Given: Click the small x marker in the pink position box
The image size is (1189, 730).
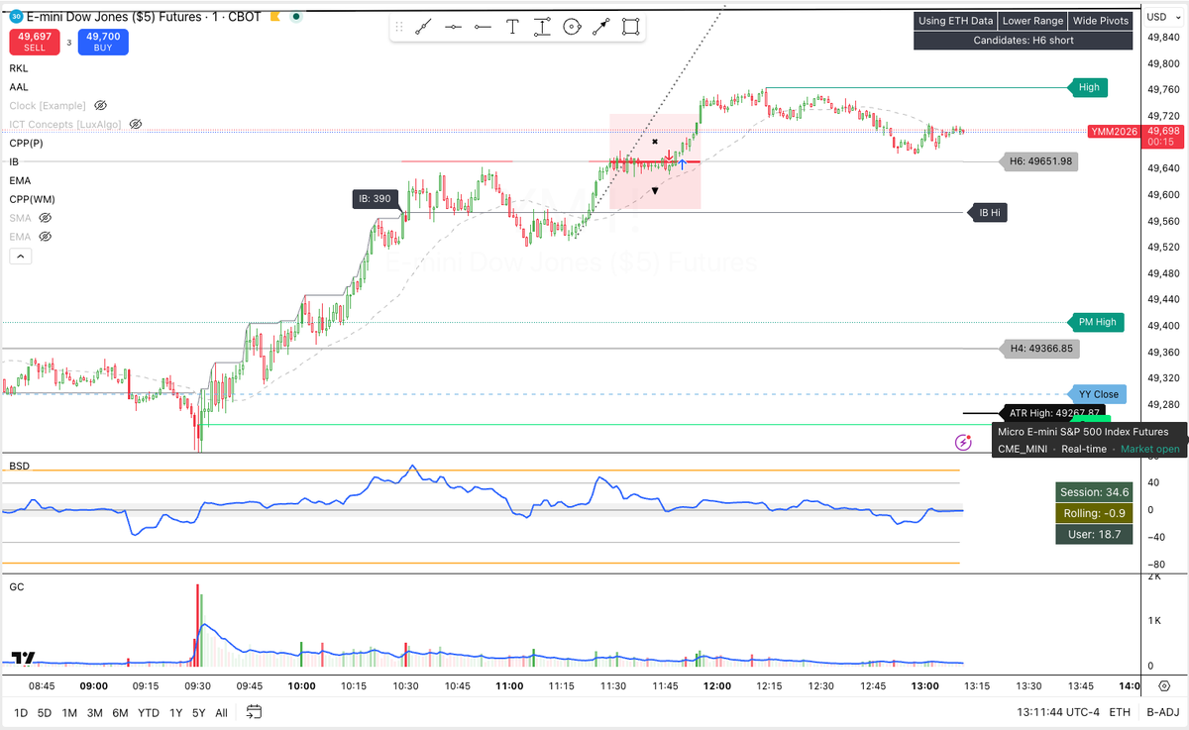Looking at the screenshot, I should click(x=655, y=142).
